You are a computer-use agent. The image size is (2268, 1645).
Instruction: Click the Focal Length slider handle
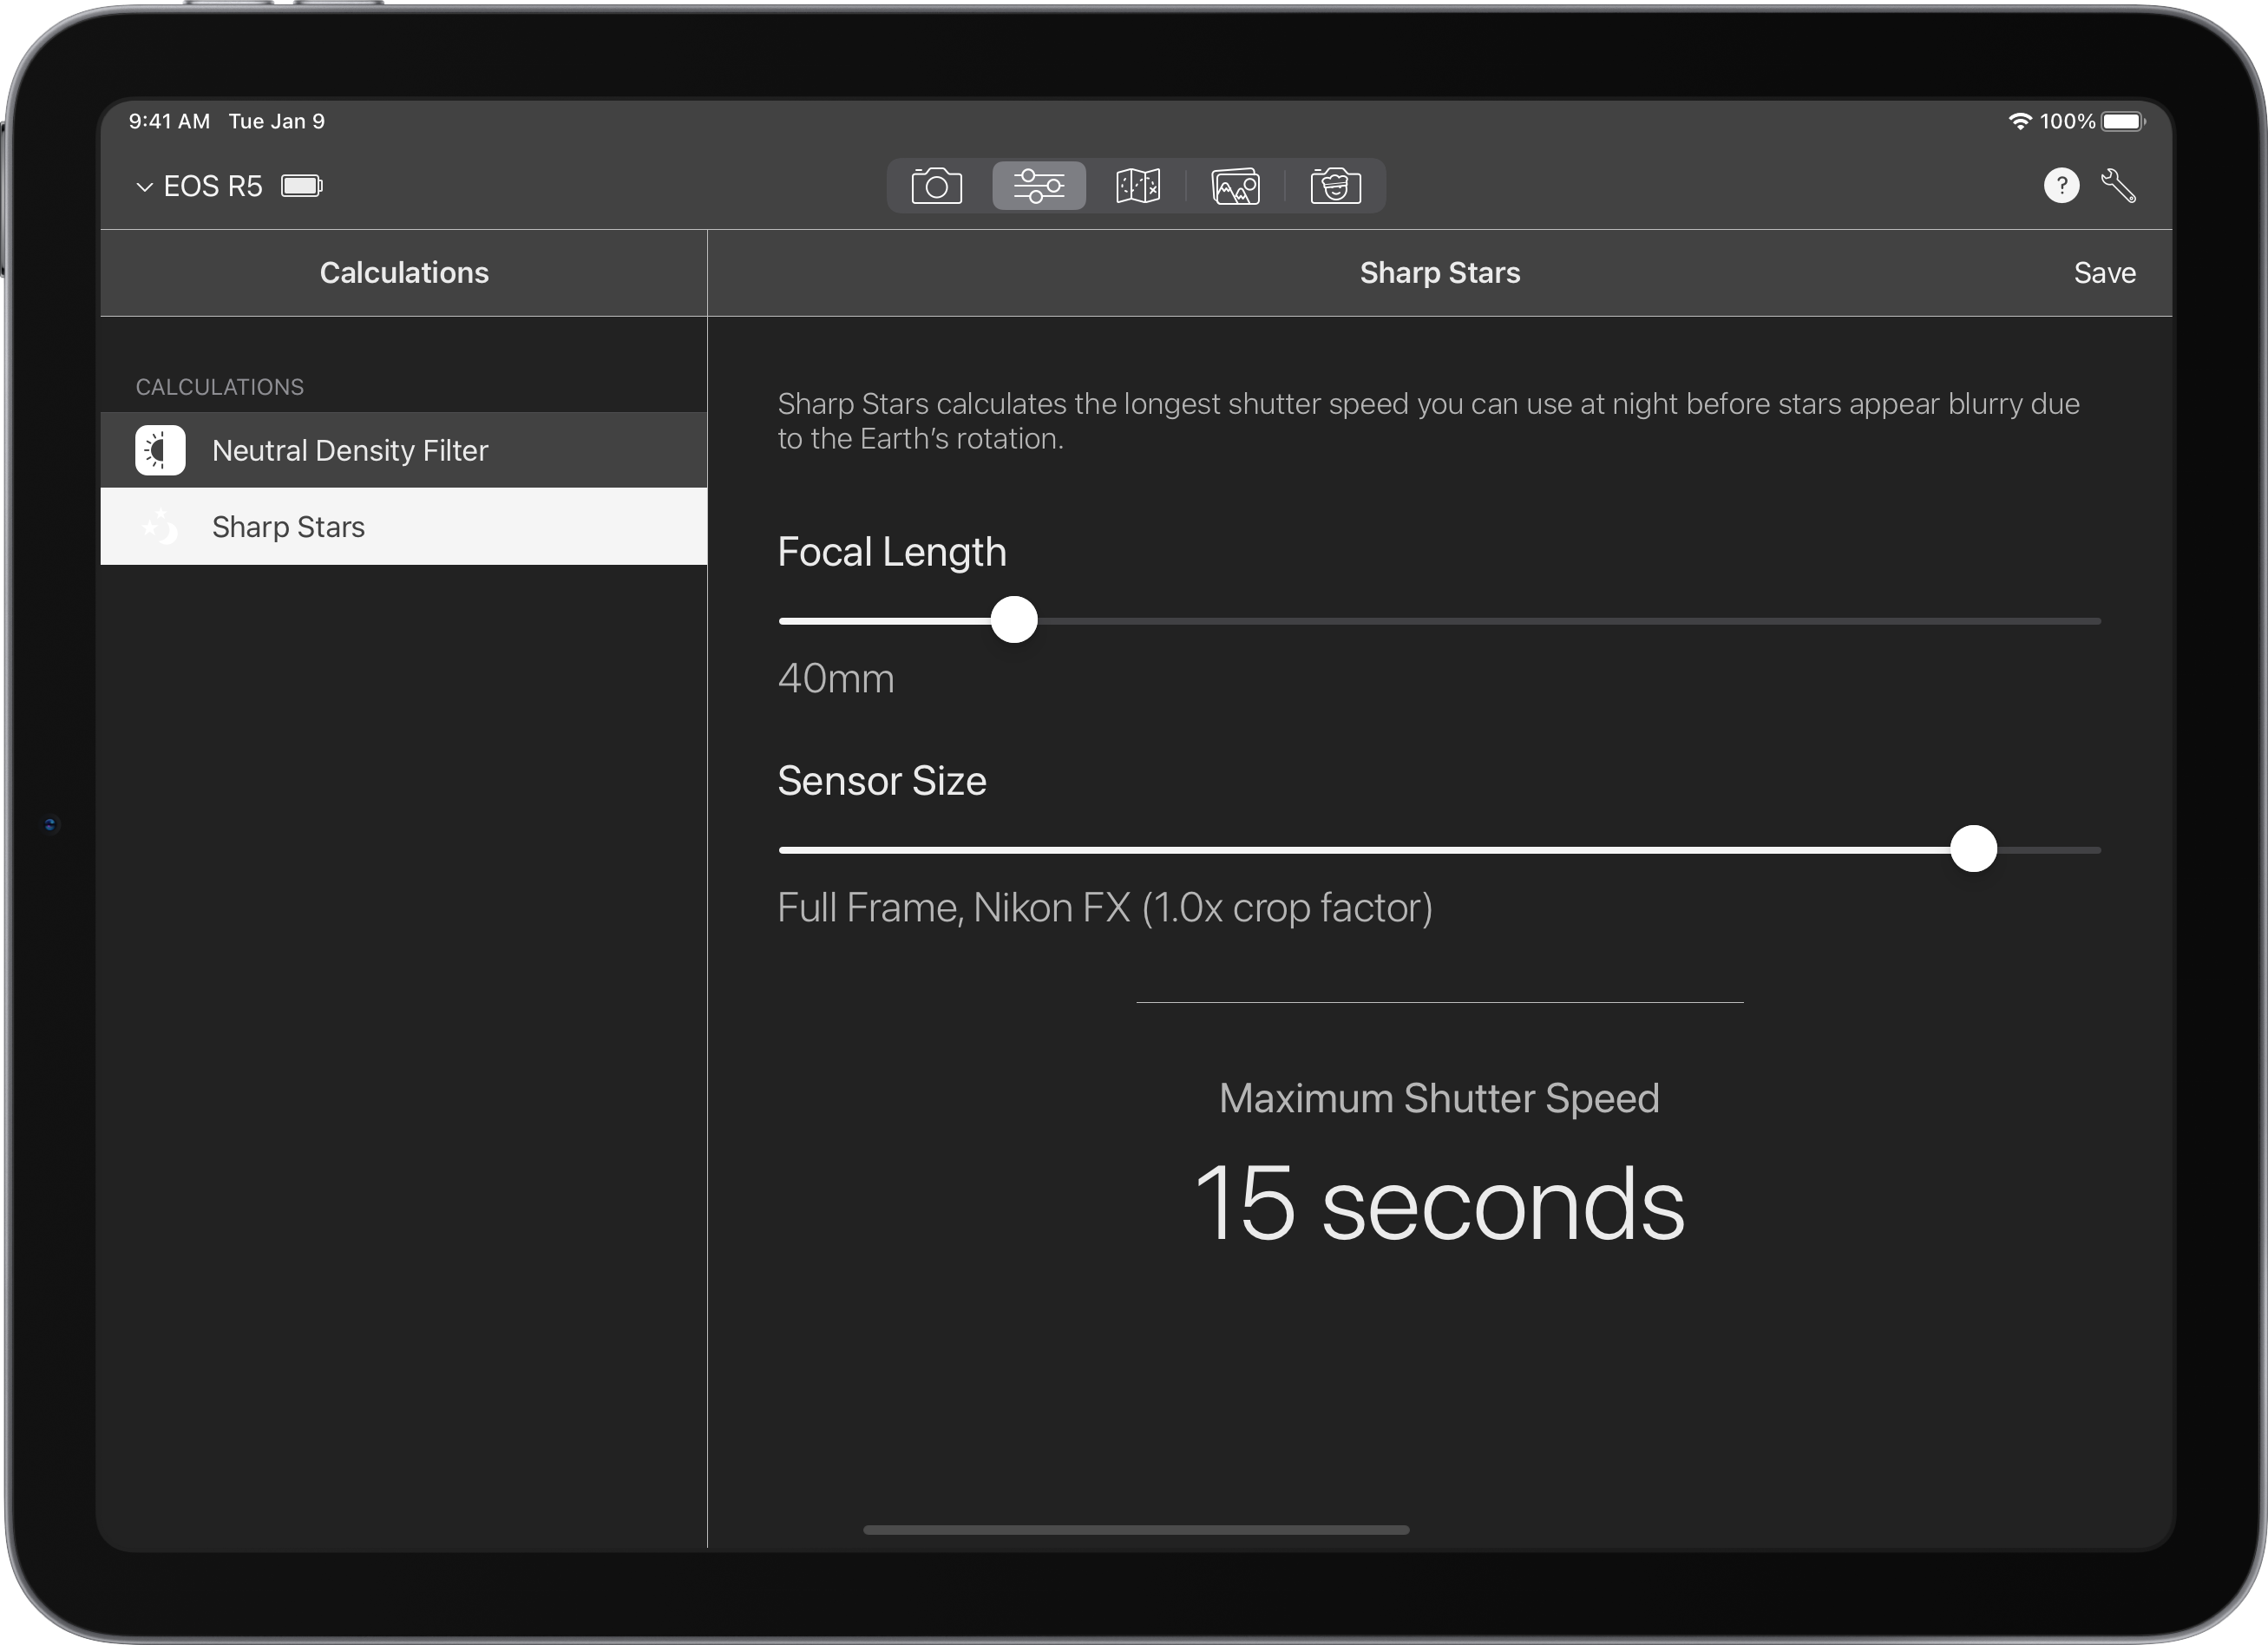coord(1014,620)
